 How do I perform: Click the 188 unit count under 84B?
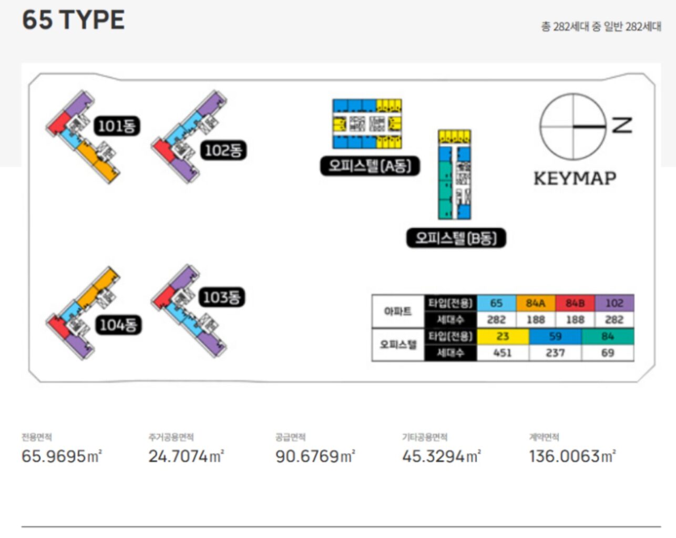click(575, 320)
